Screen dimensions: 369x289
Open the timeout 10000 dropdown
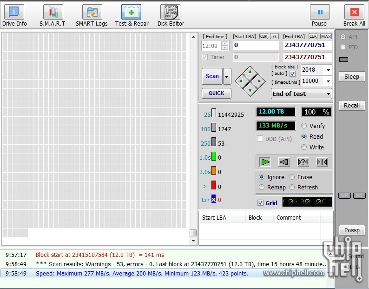(328, 81)
